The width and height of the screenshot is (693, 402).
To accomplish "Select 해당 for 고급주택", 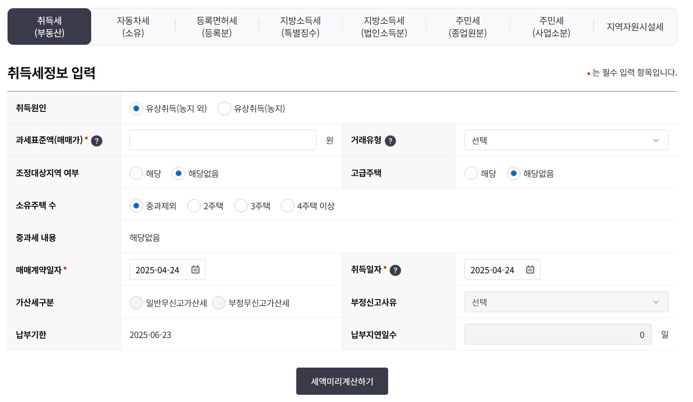I will 471,173.
